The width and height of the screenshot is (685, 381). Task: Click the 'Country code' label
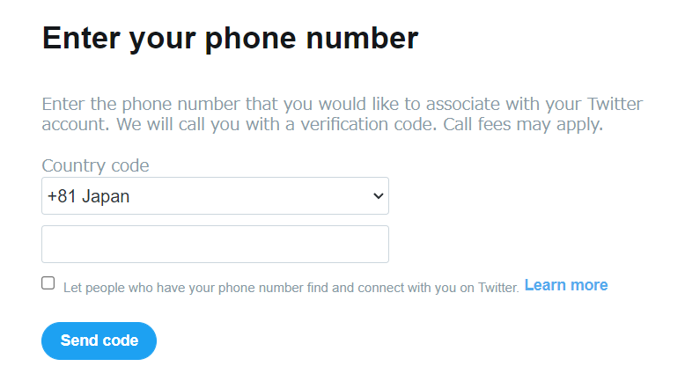click(95, 165)
